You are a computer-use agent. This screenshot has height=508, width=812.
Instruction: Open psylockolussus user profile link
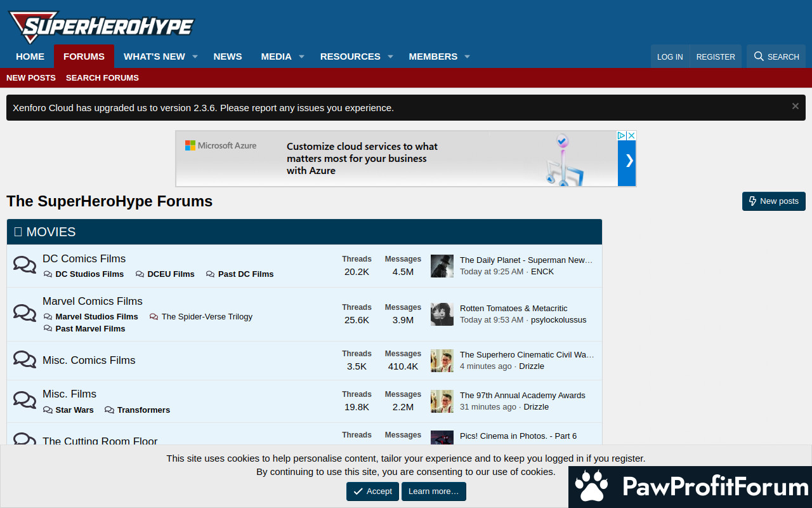(559, 319)
